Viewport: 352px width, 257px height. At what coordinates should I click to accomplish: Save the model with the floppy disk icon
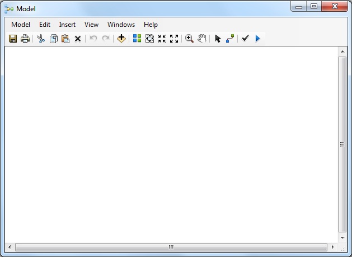(13, 39)
